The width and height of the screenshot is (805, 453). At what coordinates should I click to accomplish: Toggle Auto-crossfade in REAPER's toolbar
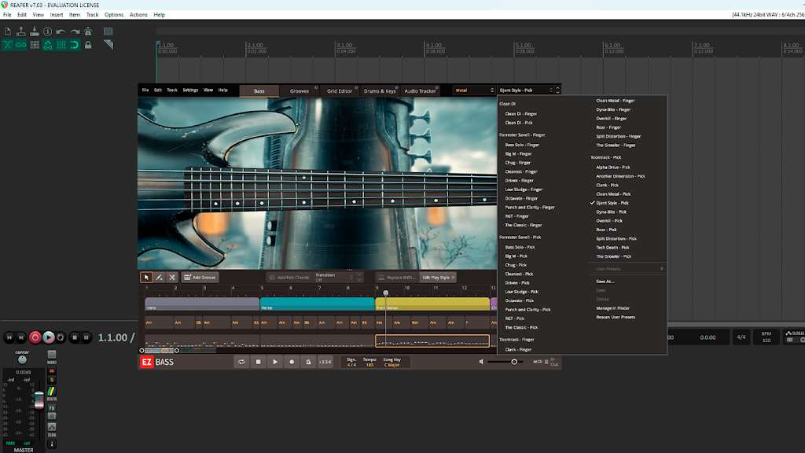click(x=8, y=45)
